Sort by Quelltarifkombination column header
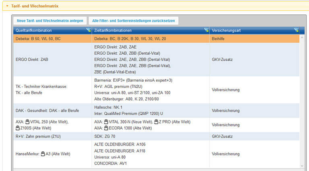The height and width of the screenshot is (171, 309). click(34, 31)
